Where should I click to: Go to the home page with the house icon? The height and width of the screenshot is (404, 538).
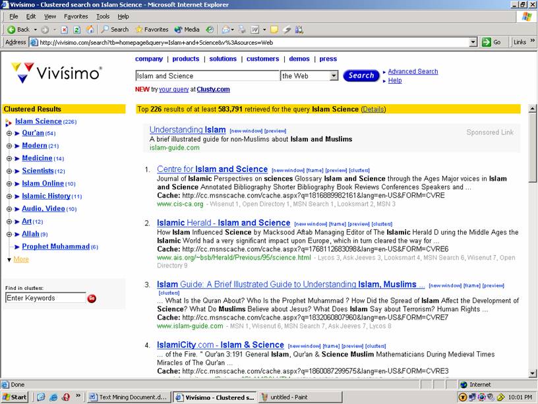pyautogui.click(x=90, y=30)
